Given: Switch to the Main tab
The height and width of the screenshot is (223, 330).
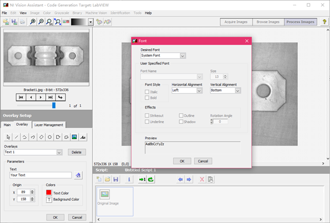Looking at the screenshot, I should tap(7, 125).
